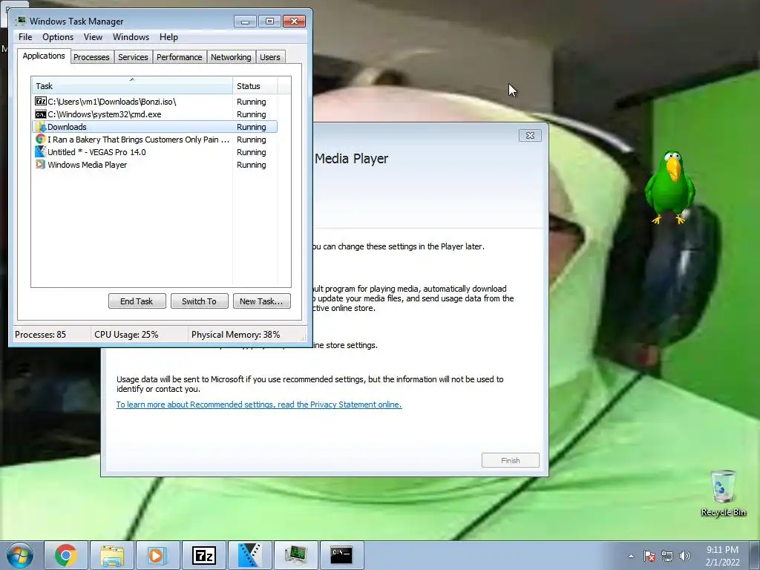
Task: Switch to the Services tab
Action: pos(133,57)
